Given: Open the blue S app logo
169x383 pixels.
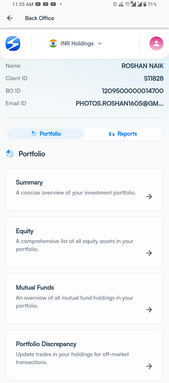Looking at the screenshot, I should 13,44.
